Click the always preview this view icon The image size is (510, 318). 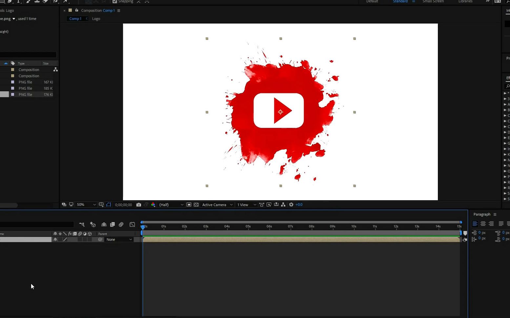tap(64, 204)
